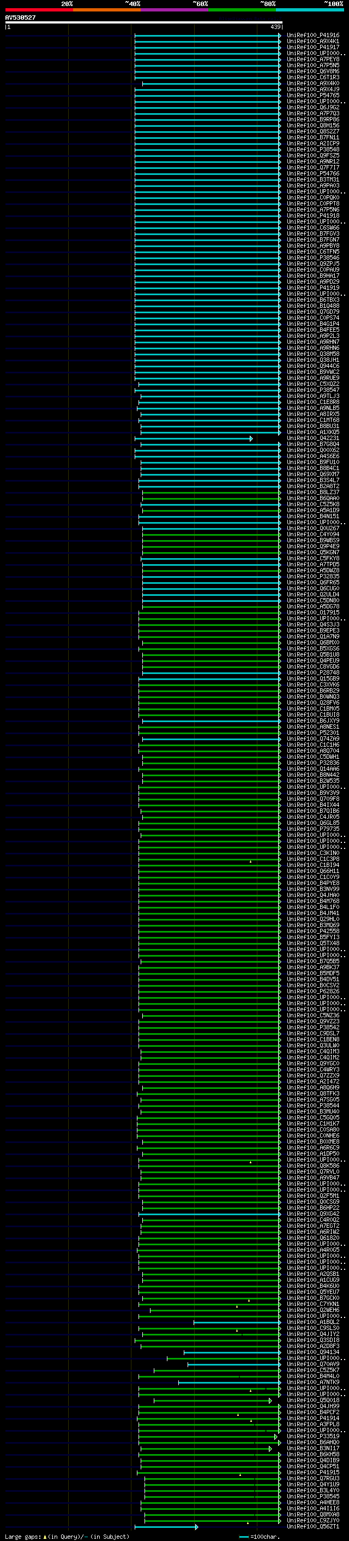This screenshot has width=349, height=1541.
Task: Open hit UniRef100_Q9FSZ5
Action: pyautogui.click(x=312, y=156)
